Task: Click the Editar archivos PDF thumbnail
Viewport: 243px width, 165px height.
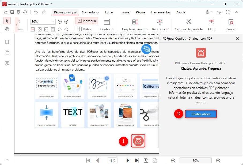Action: click(47, 86)
